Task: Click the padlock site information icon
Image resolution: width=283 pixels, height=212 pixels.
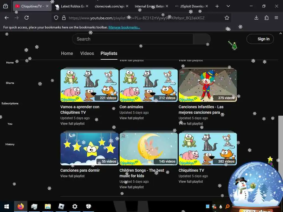Action: tap(64, 18)
